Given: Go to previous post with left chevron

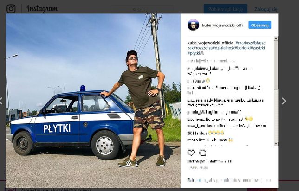Looking at the screenshot, I should 1,101.
